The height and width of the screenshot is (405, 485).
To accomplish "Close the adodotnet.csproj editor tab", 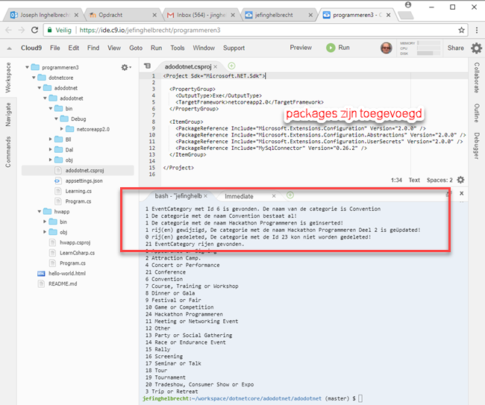I will 216,67.
